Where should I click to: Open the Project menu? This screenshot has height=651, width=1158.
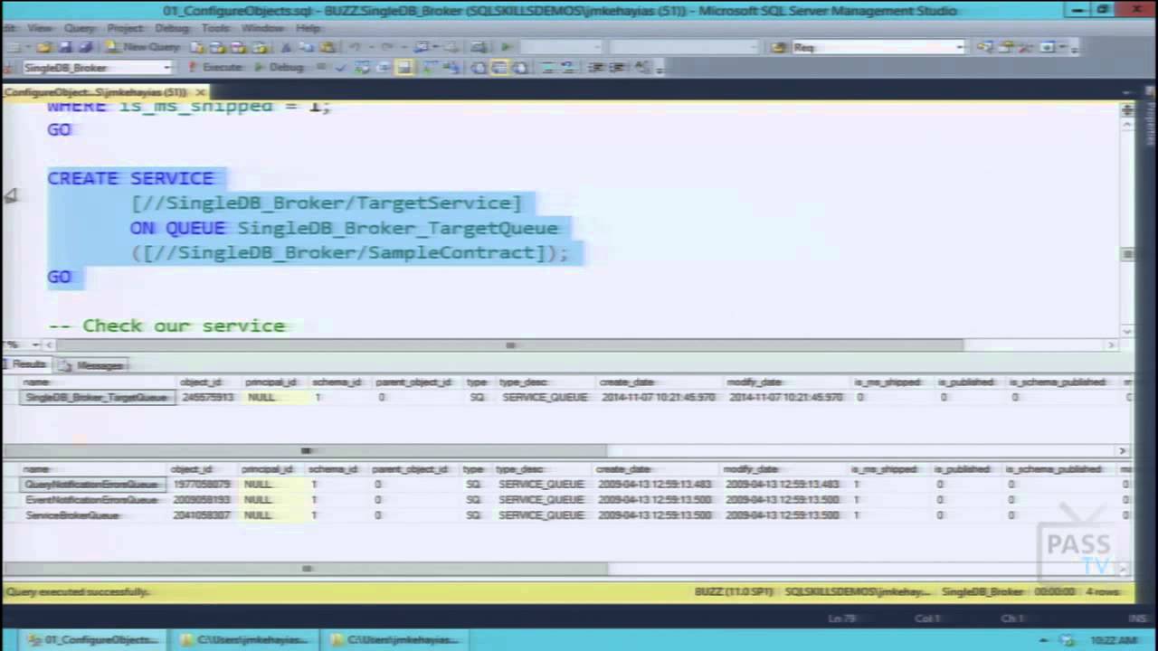tap(125, 28)
